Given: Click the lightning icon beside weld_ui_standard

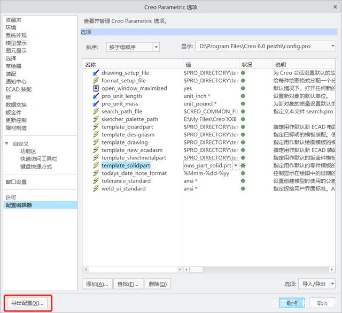Looking at the screenshot, I should click(96, 188).
